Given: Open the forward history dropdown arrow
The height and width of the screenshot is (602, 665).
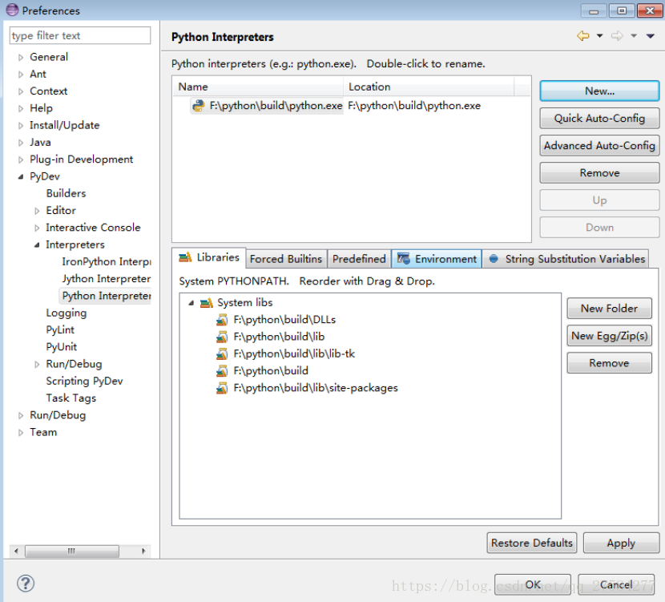Looking at the screenshot, I should pos(634,36).
